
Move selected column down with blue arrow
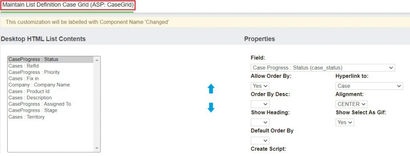pos(211,107)
